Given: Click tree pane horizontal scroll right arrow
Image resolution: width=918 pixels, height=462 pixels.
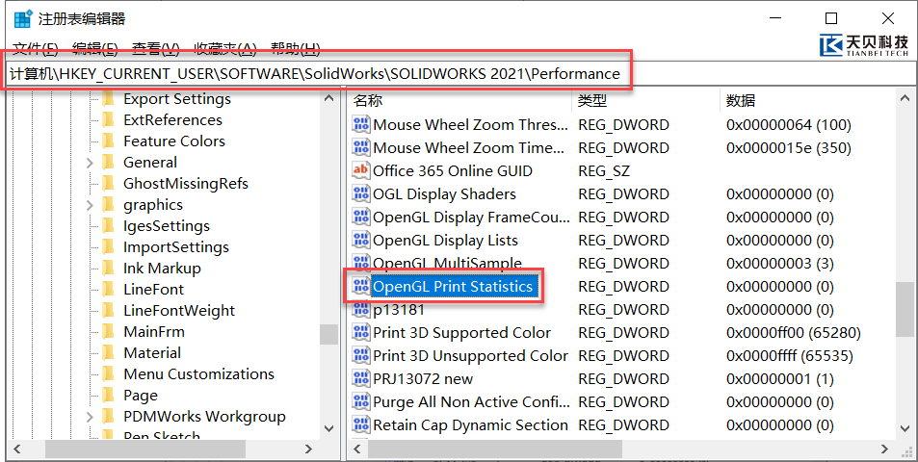Looking at the screenshot, I should click(308, 449).
